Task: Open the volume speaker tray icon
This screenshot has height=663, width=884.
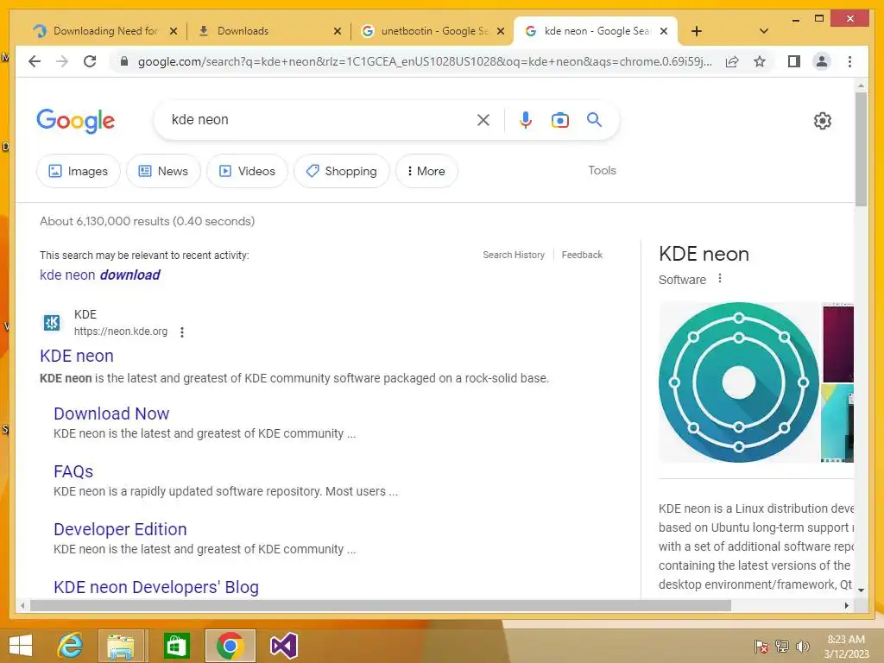Action: 802,647
